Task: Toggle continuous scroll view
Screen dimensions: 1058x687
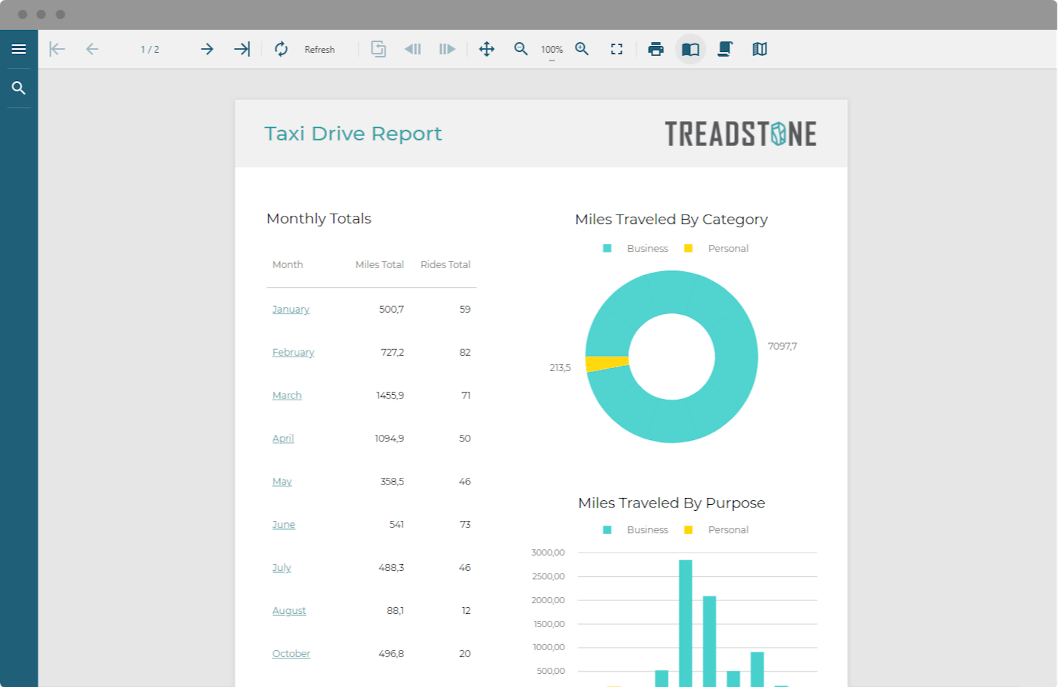Action: click(x=725, y=49)
